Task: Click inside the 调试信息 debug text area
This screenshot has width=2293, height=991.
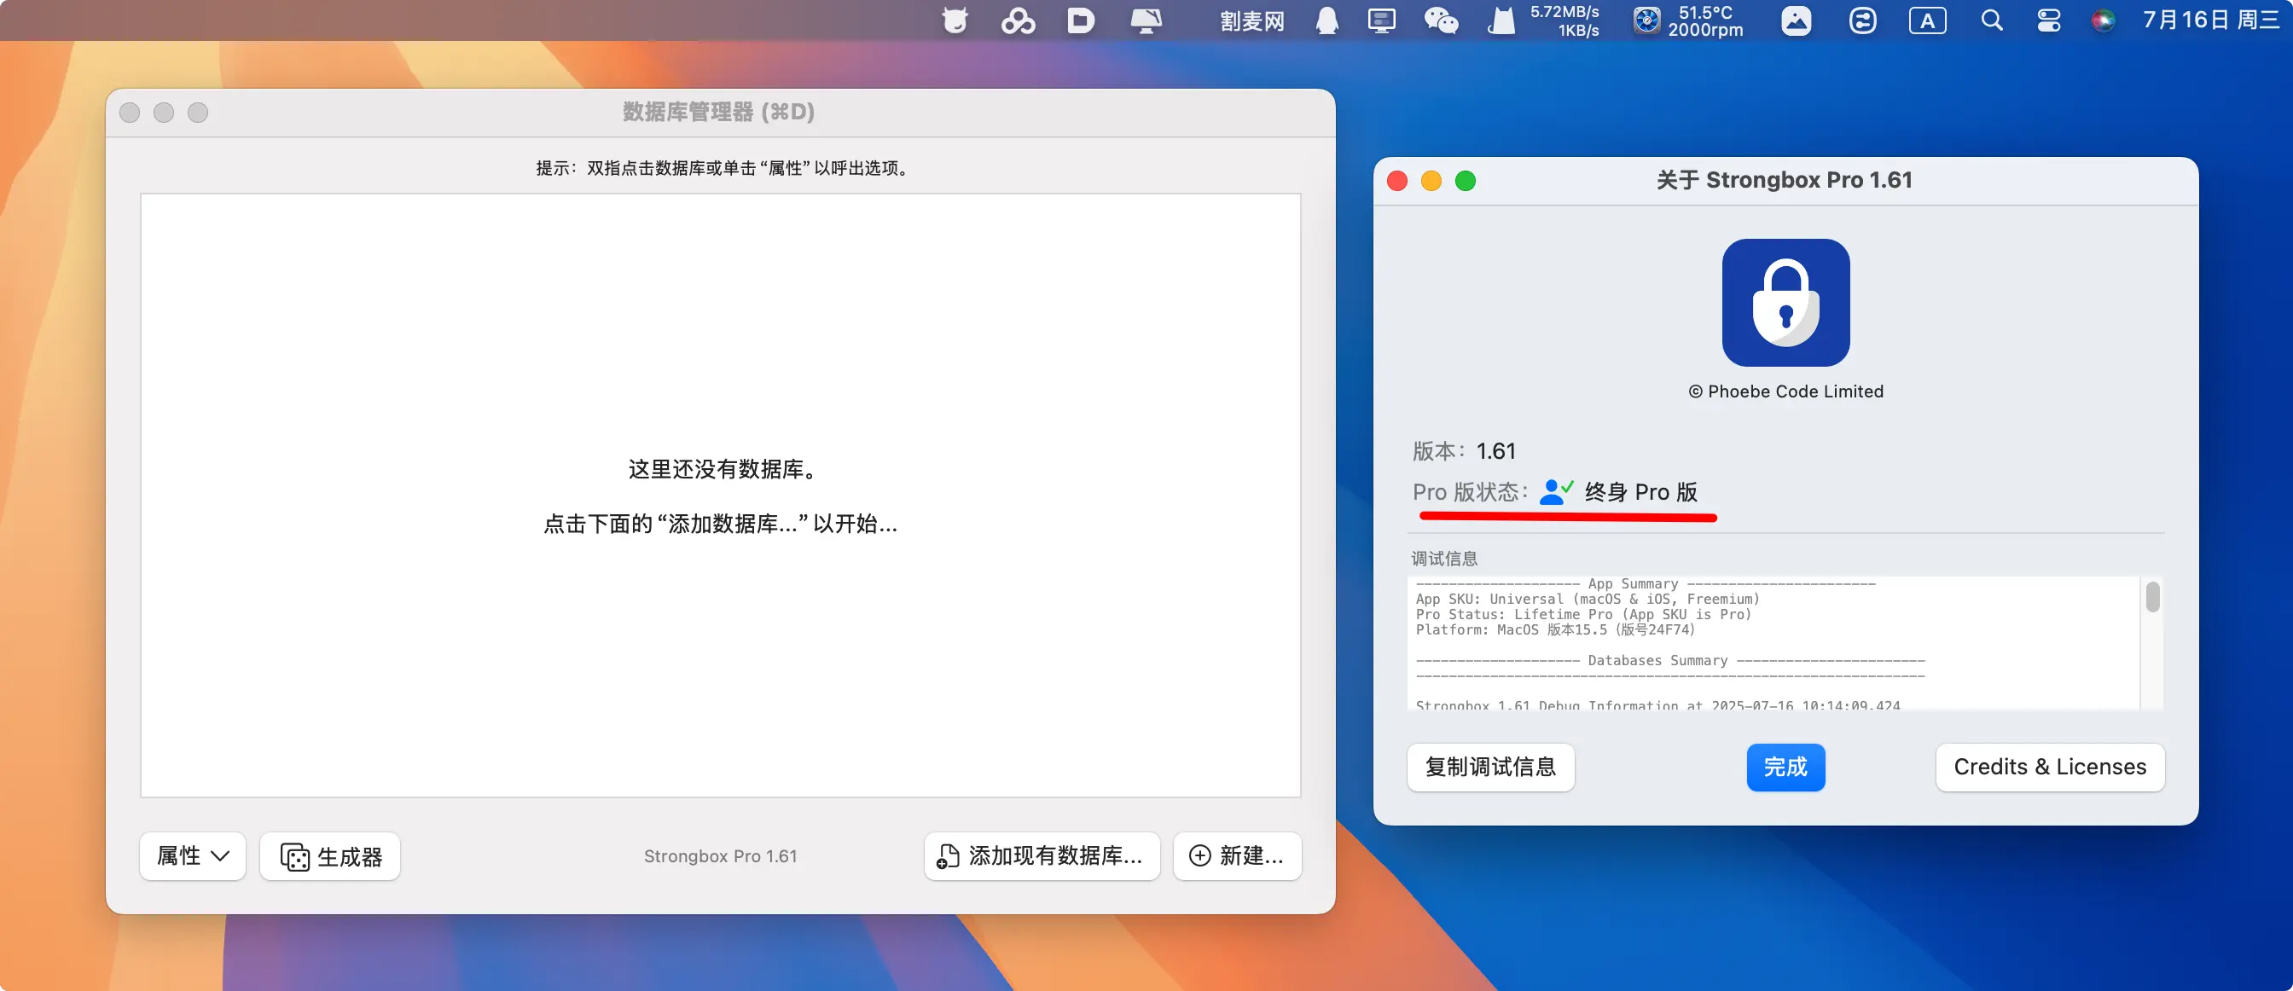Action: click(x=1773, y=642)
